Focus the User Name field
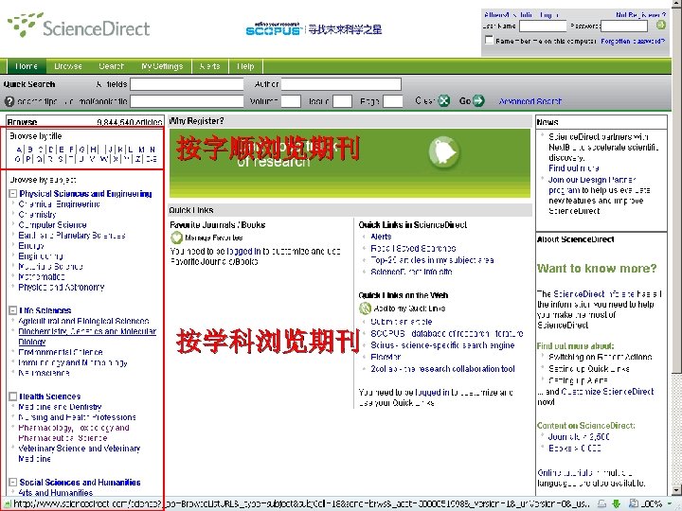The width and height of the screenshot is (682, 511). [x=543, y=26]
